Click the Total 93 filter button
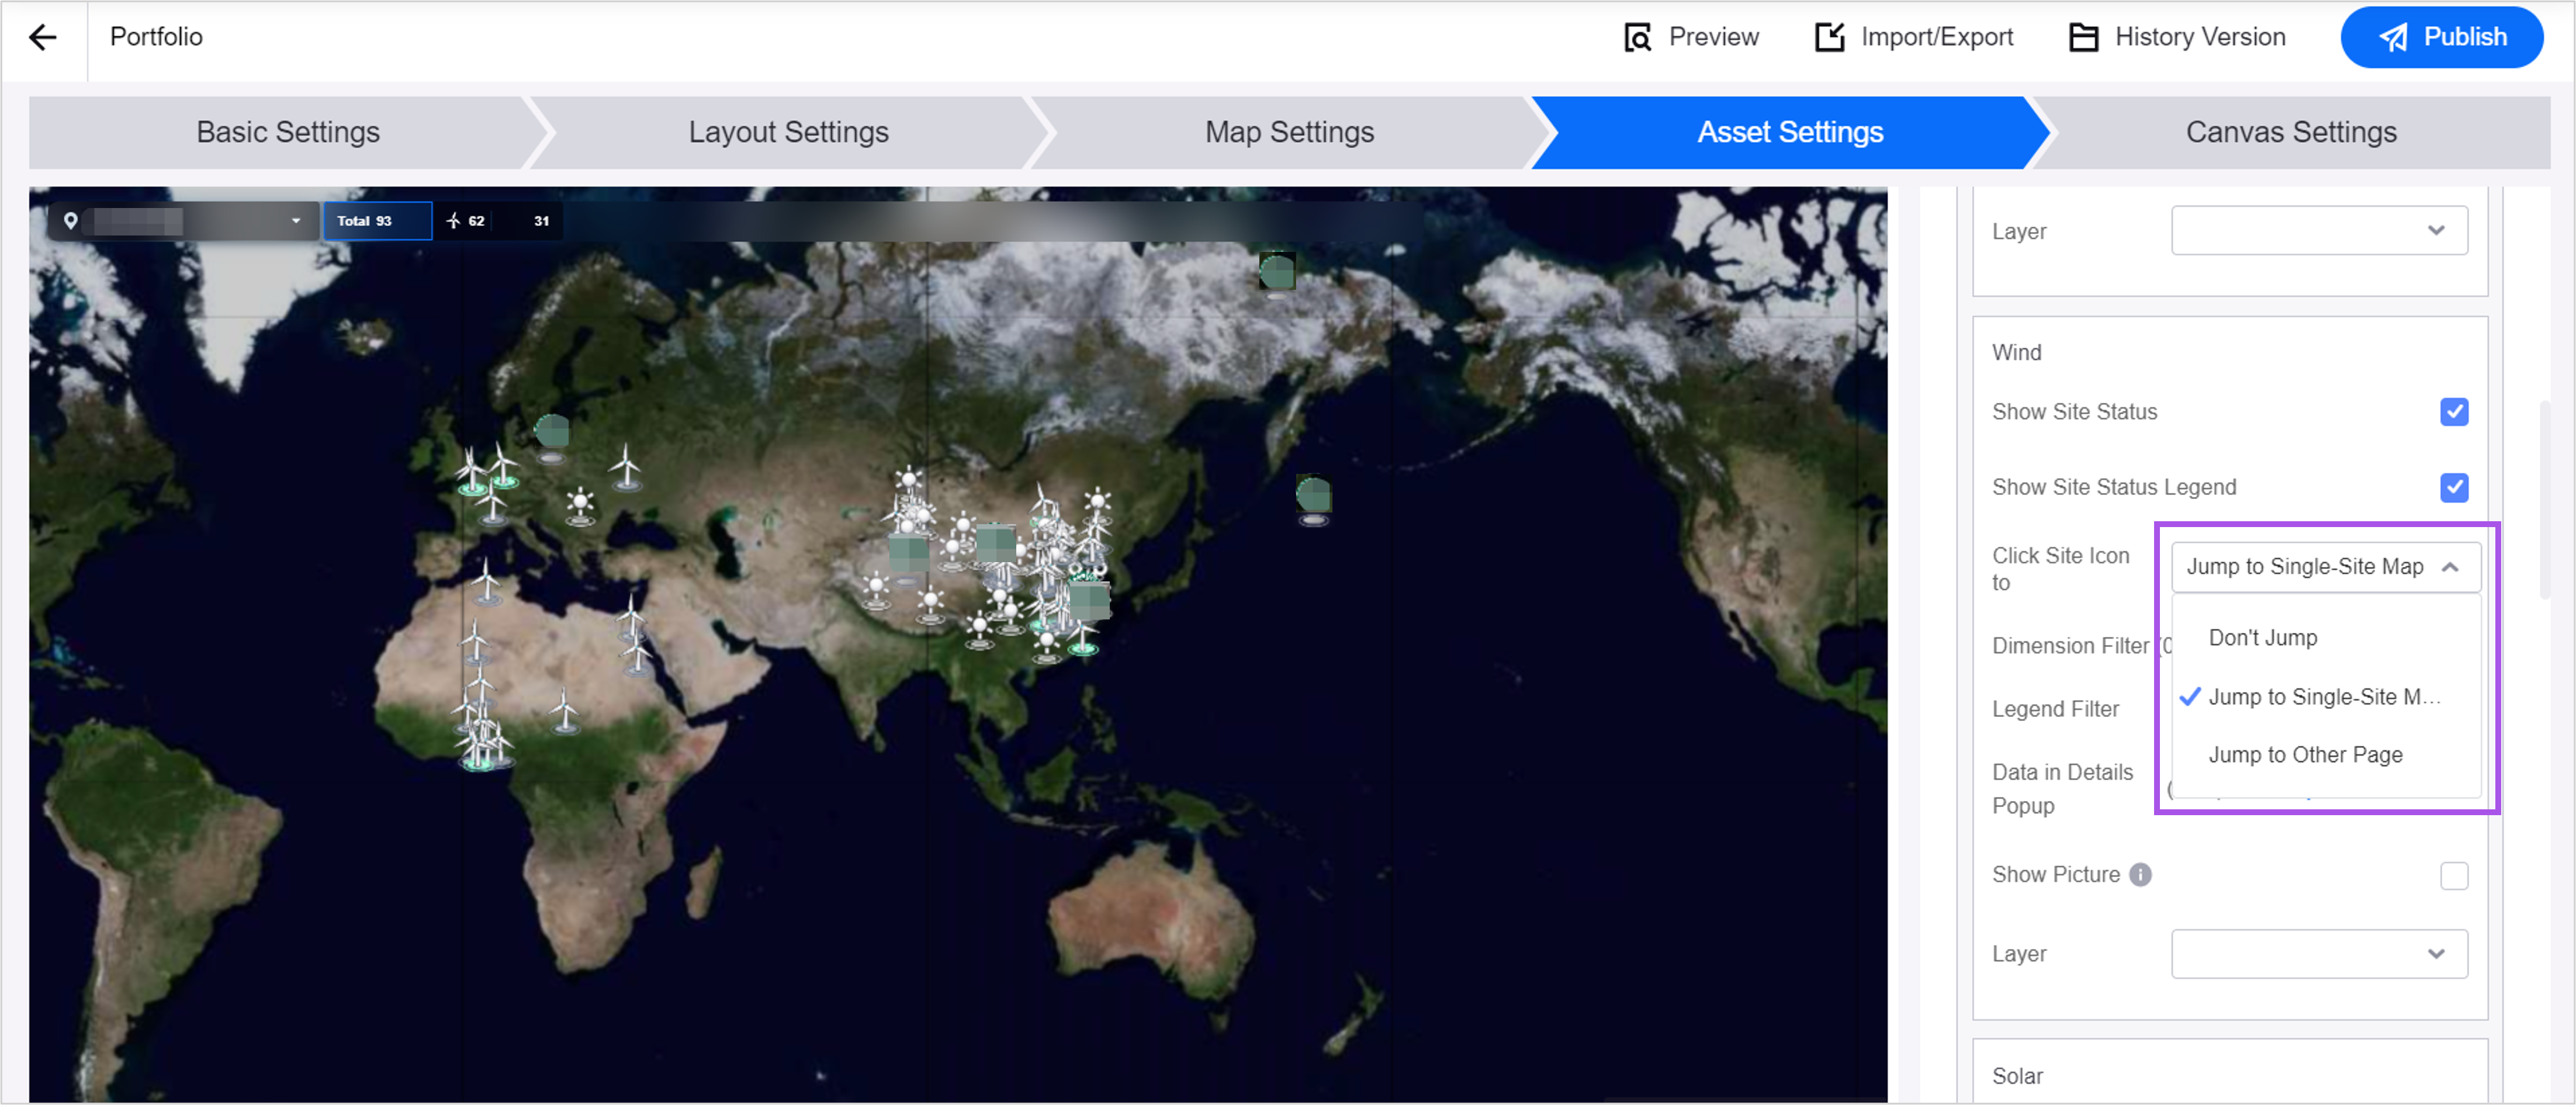This screenshot has width=2576, height=1105. (377, 221)
